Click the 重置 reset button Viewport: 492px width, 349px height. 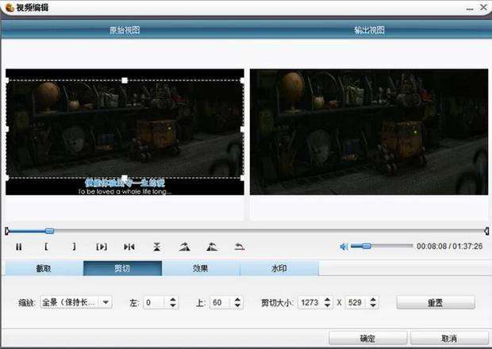436,302
